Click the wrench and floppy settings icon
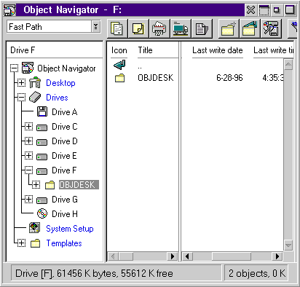300x287 pixels. (x=271, y=28)
